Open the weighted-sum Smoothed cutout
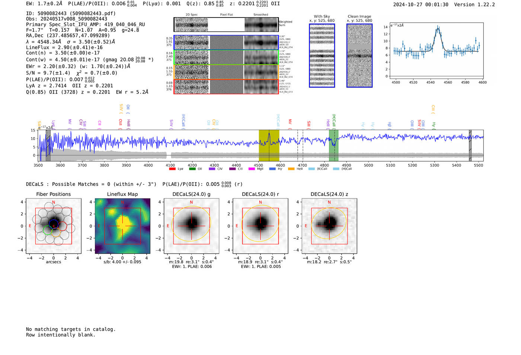 261,25
